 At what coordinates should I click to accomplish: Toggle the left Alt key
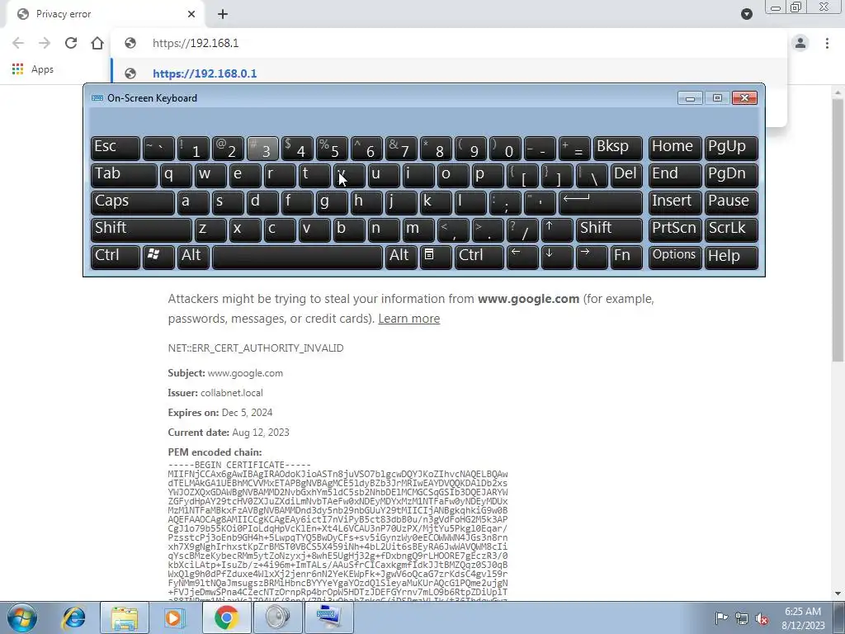tap(194, 257)
